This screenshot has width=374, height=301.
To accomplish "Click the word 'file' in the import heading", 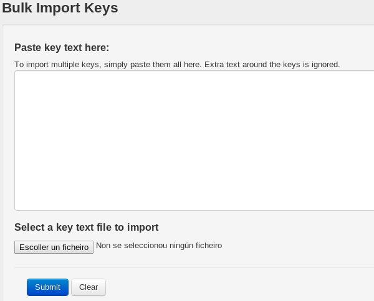I will click(105, 228).
